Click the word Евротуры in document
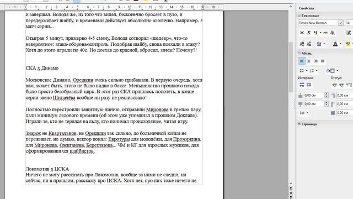 click(119, 139)
